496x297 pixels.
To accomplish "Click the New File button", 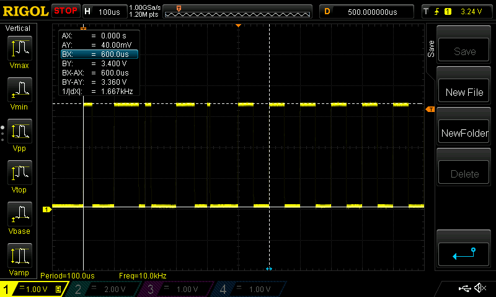I will coord(464,90).
